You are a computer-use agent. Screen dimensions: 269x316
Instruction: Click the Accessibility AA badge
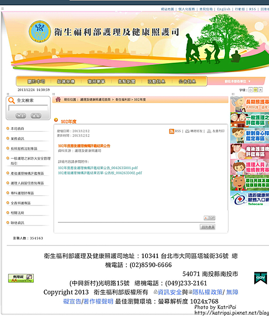pos(21,278)
